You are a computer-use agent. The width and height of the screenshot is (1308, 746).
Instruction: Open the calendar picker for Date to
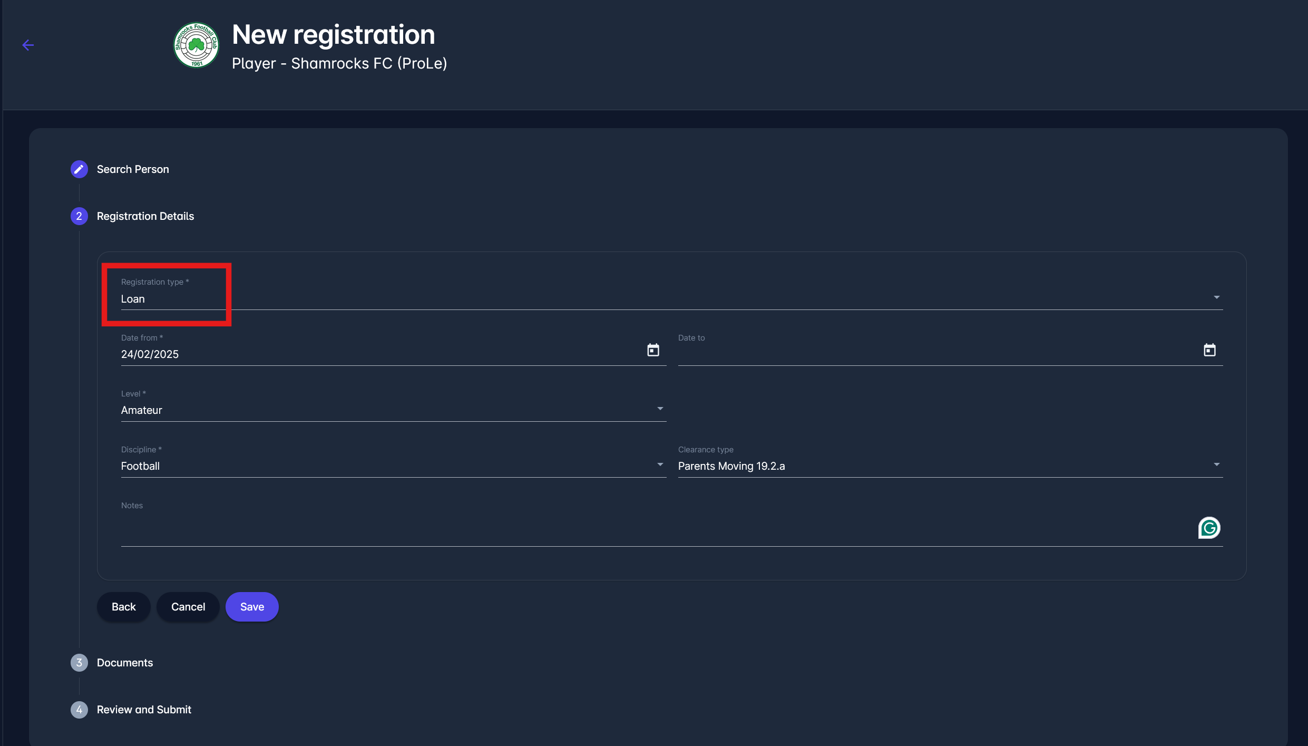coord(1210,350)
